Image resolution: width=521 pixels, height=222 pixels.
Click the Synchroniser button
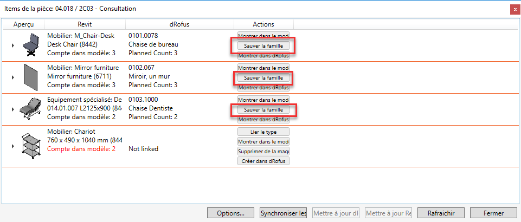[x=283, y=213]
